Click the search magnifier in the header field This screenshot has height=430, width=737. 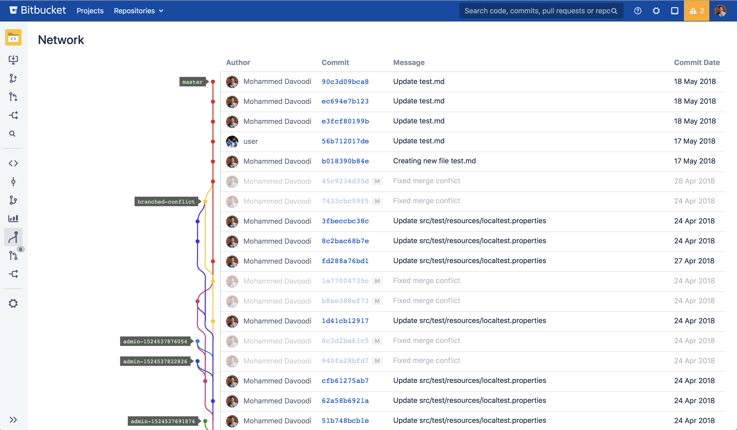[x=615, y=11]
